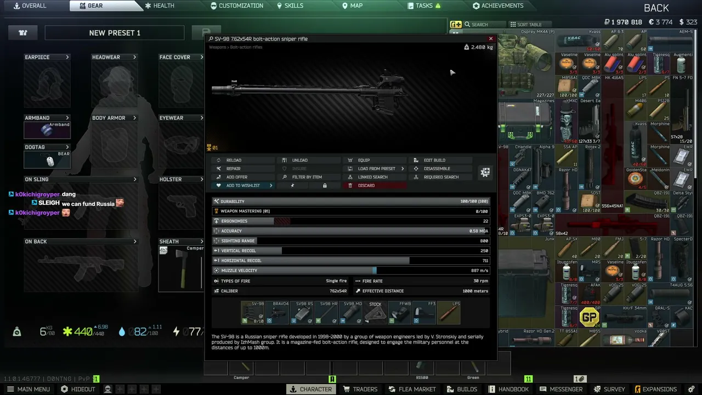Close the SV-98 inspection window

491,39
